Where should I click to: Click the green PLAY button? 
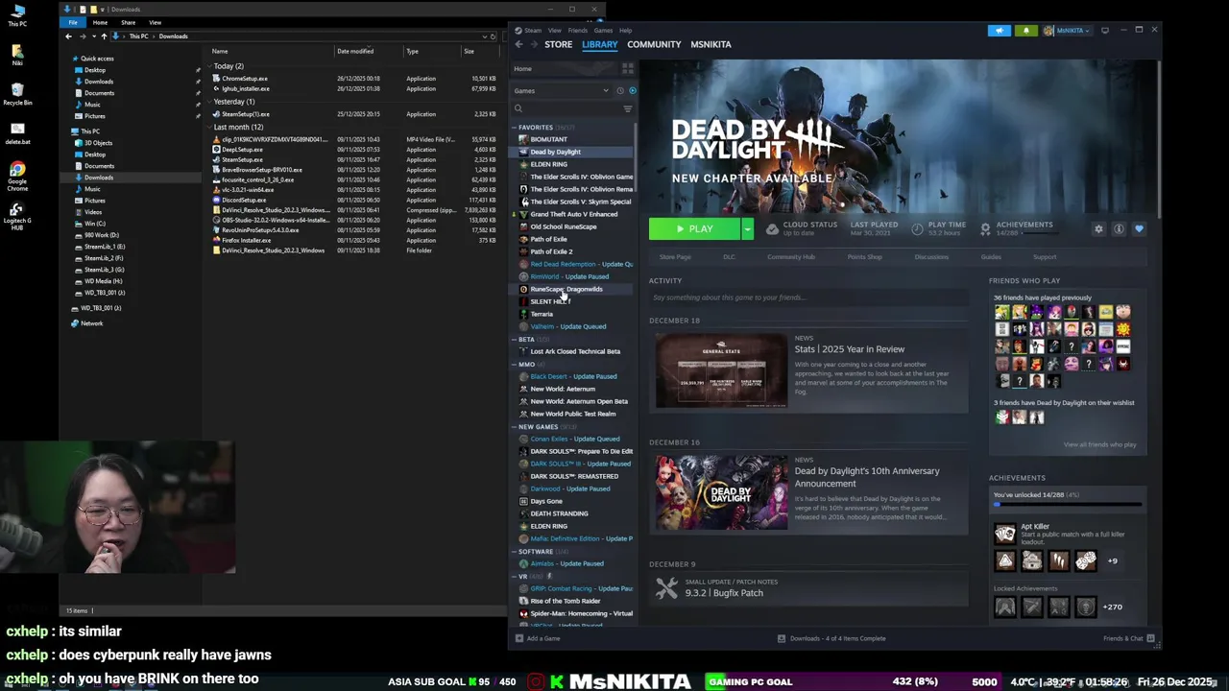694,229
